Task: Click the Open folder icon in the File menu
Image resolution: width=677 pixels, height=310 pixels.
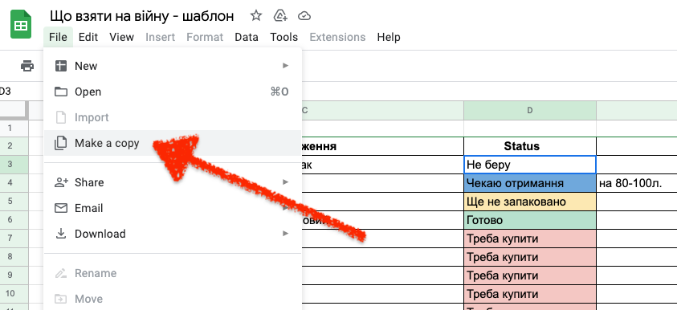Action: point(61,92)
